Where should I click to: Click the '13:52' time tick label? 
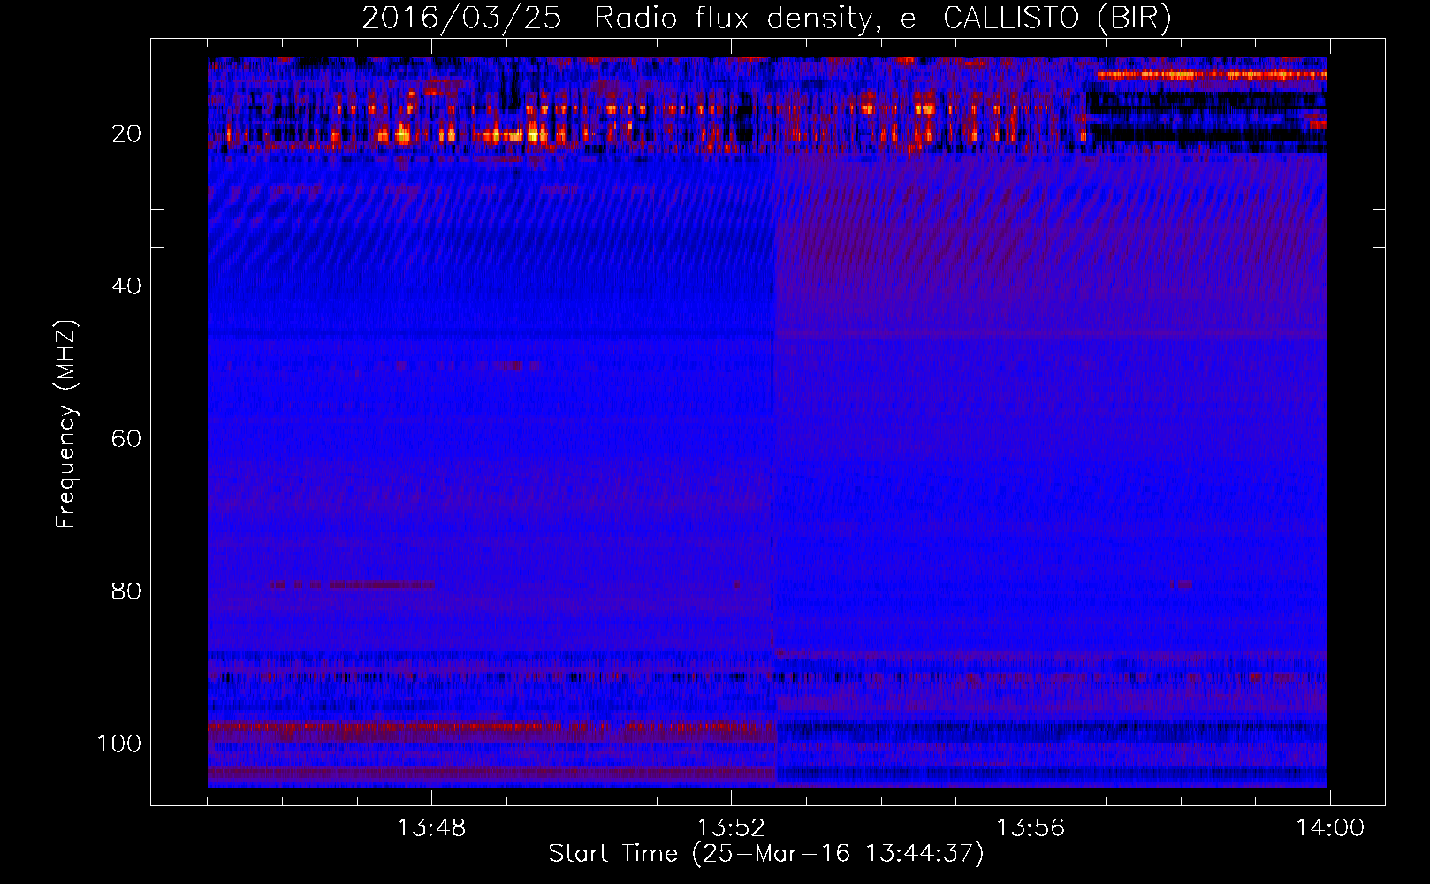point(731,828)
